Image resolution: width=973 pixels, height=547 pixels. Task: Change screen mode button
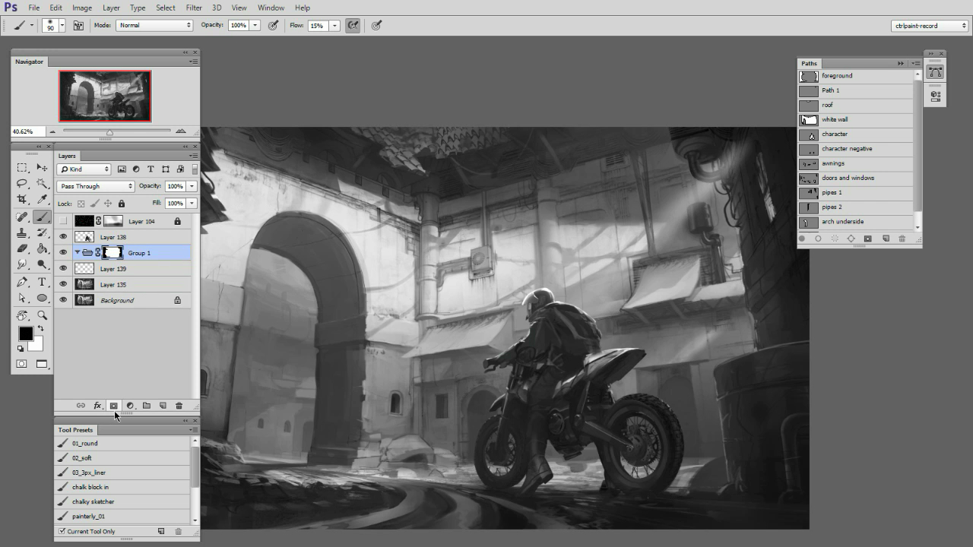[x=42, y=364]
